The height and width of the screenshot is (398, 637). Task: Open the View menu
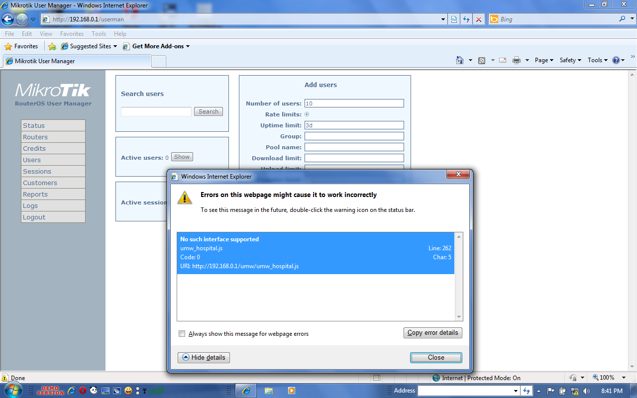tap(46, 34)
